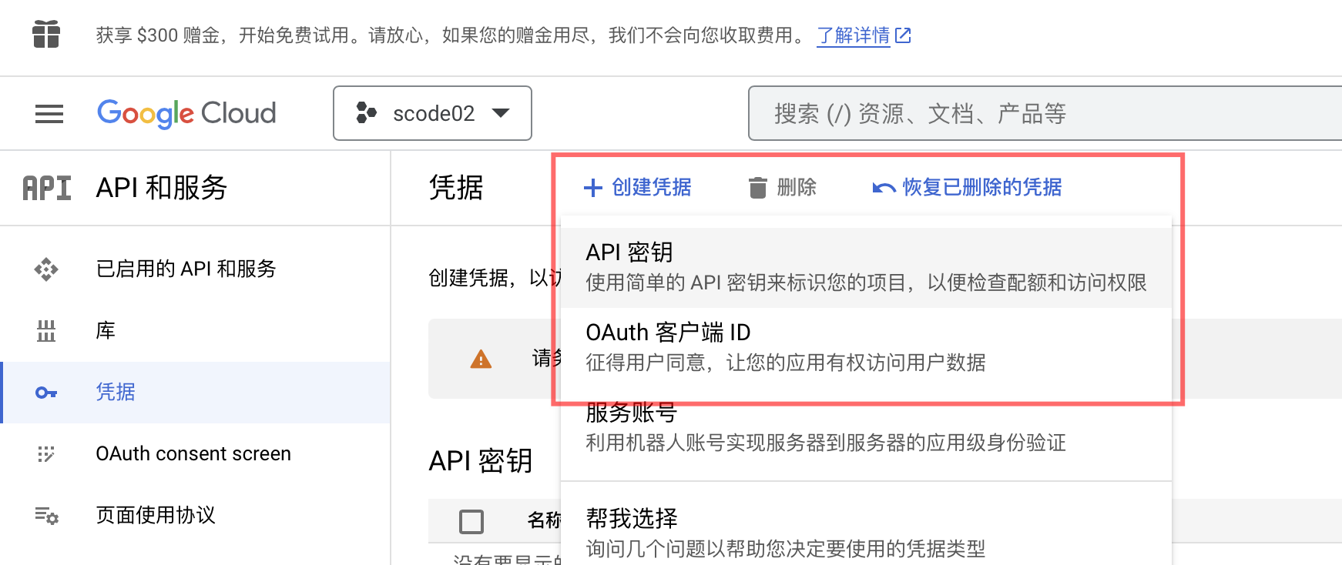This screenshot has height=565, width=1342.
Task: Choose 帮我选择 from the create menu
Action: (866, 531)
